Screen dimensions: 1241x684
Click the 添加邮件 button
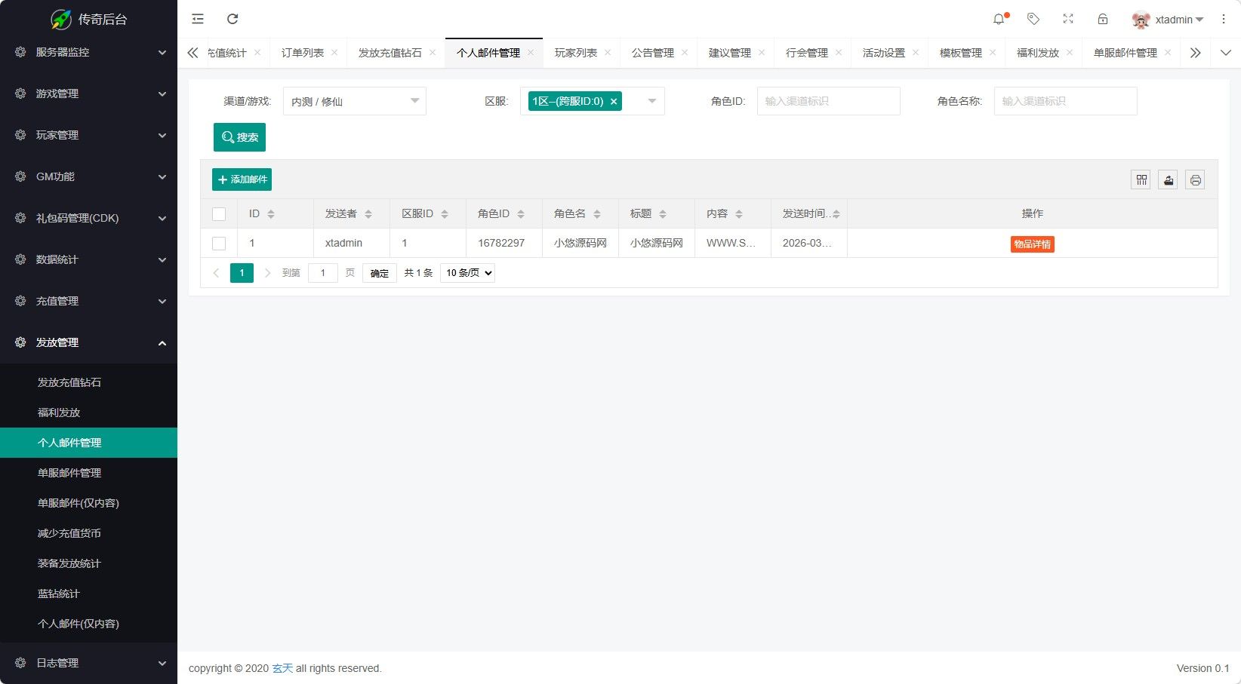tap(242, 179)
